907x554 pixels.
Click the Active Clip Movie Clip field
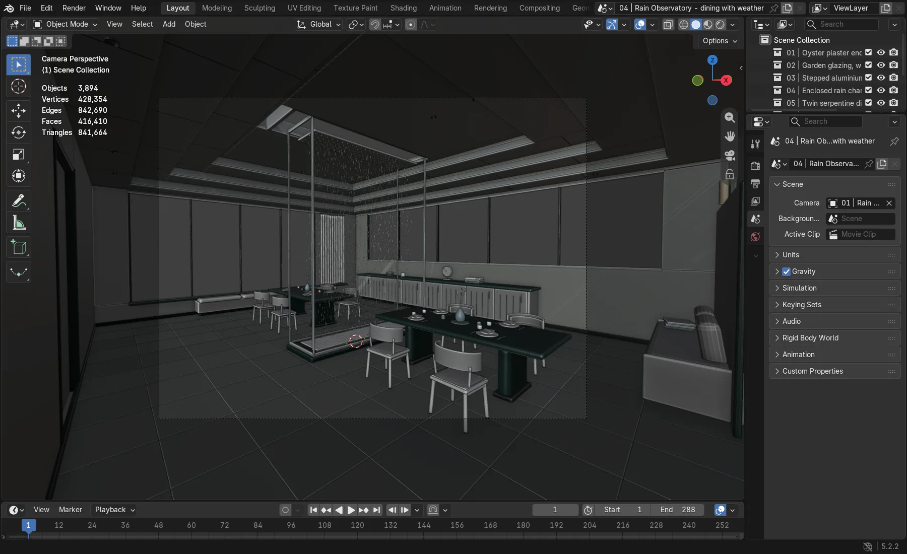(861, 234)
